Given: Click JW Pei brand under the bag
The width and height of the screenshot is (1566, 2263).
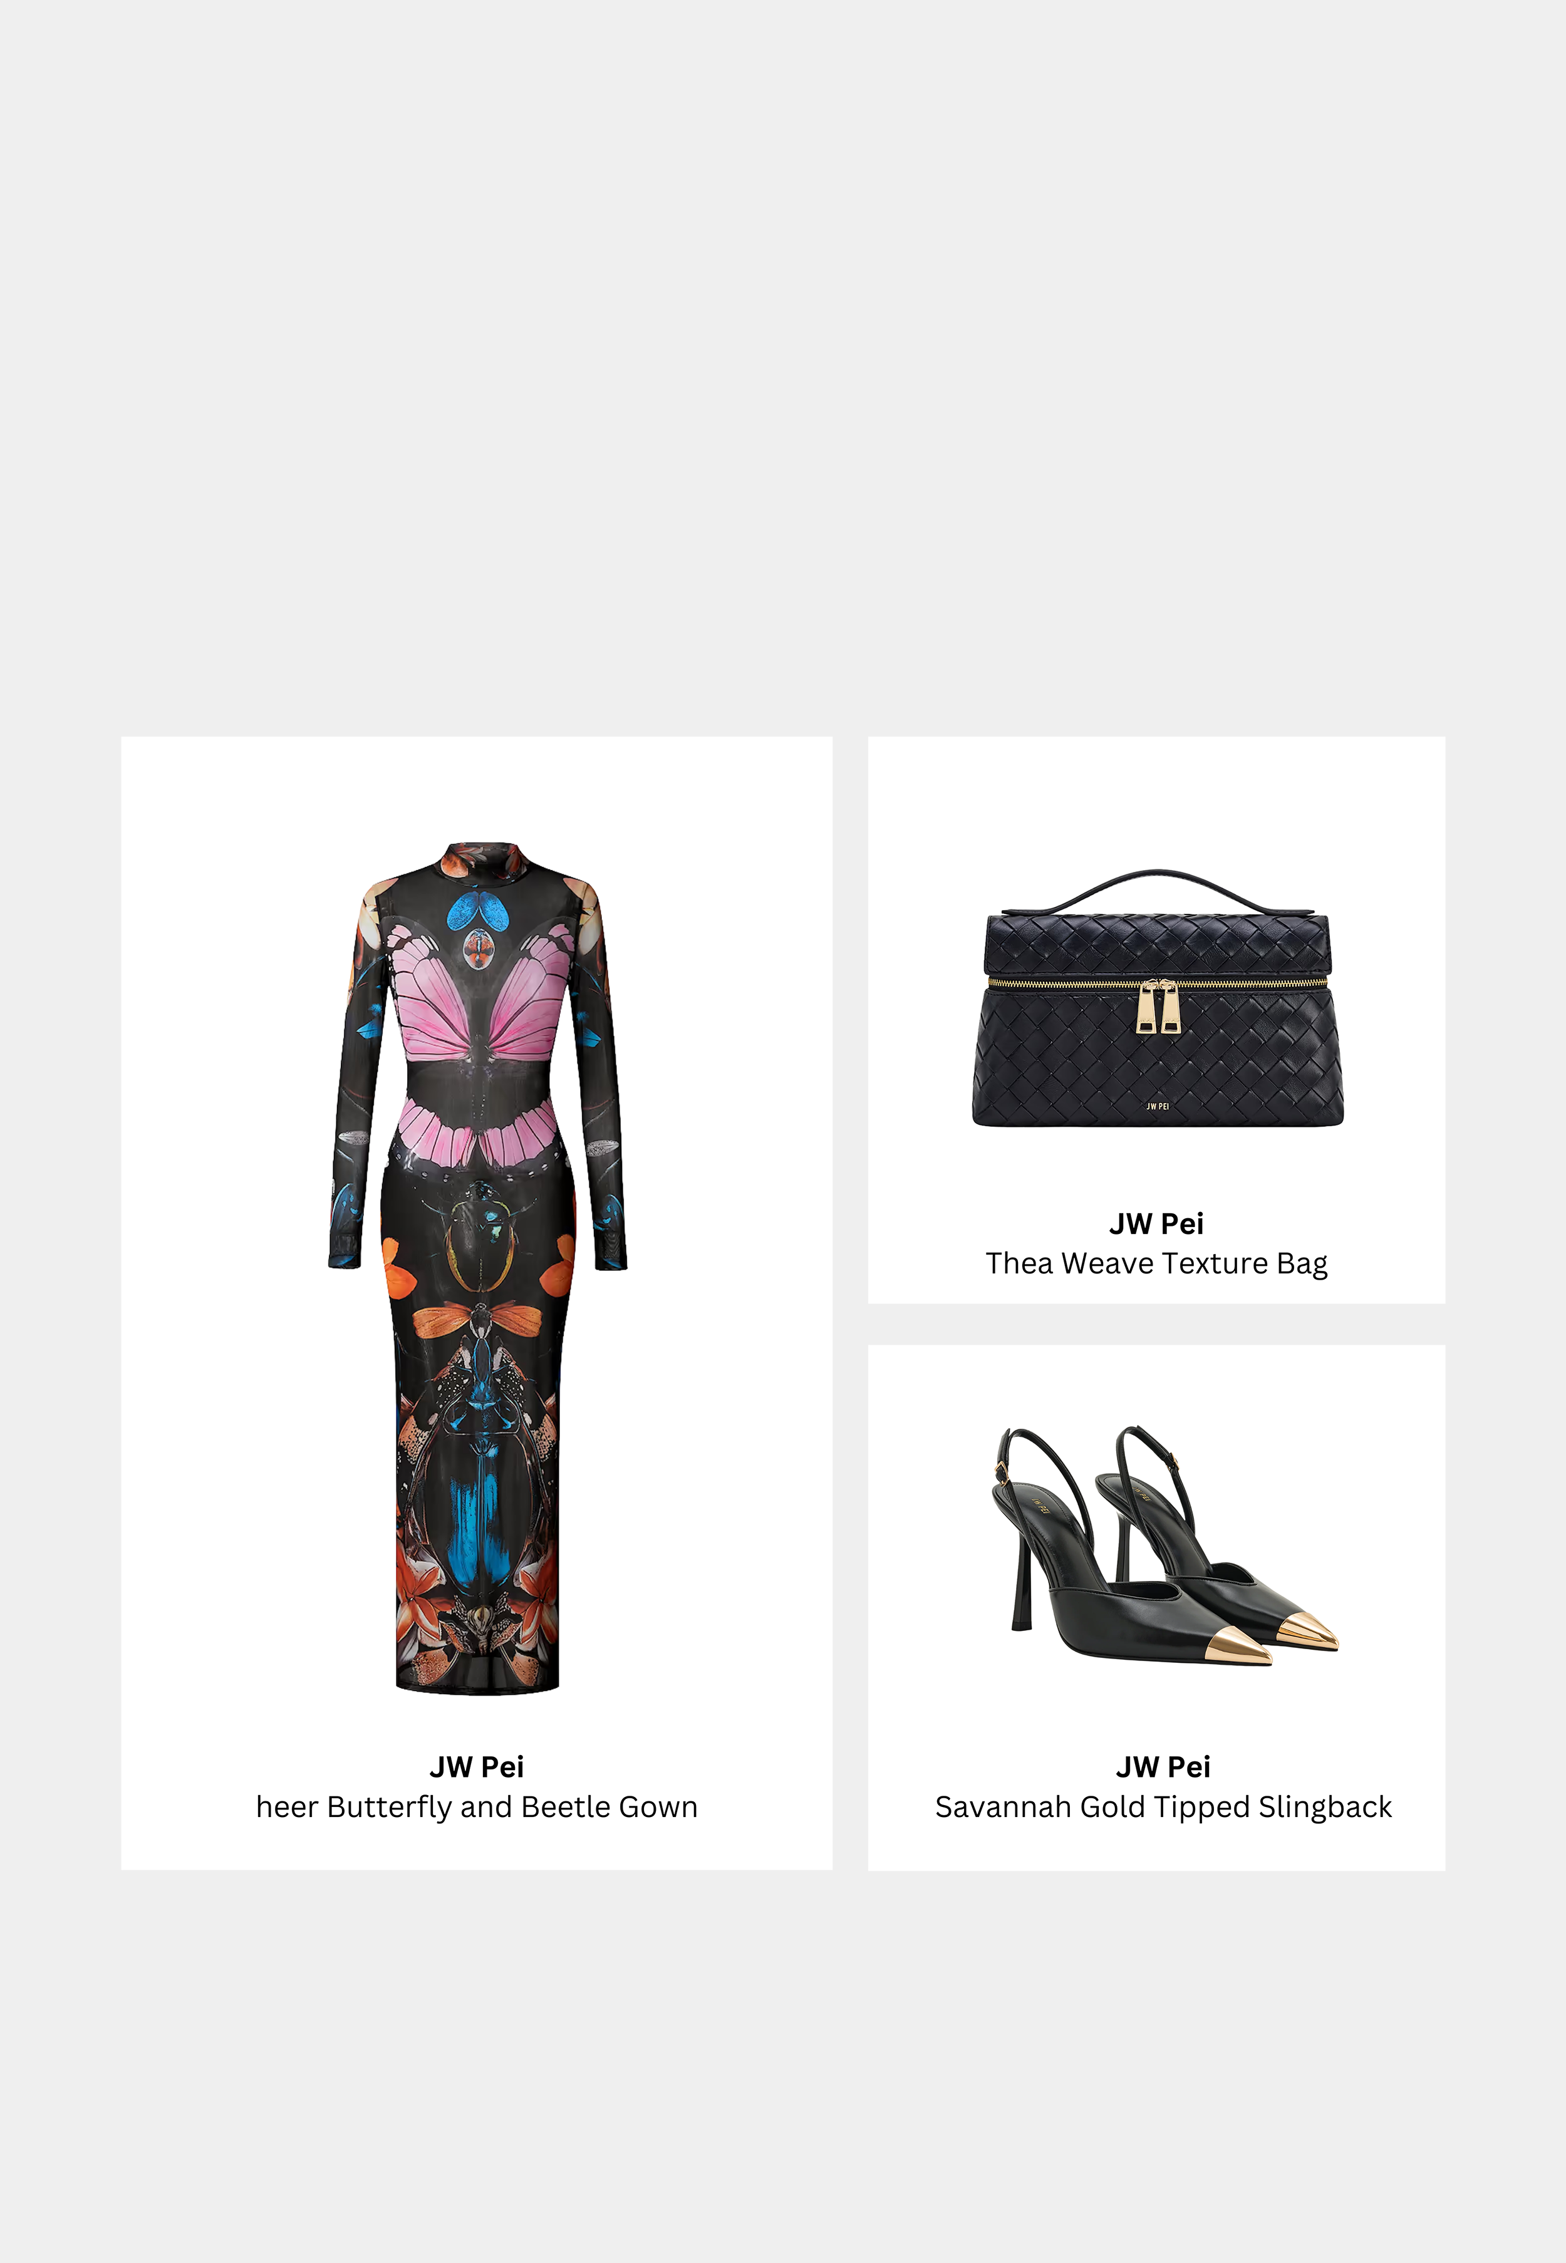Looking at the screenshot, I should click(1157, 1223).
